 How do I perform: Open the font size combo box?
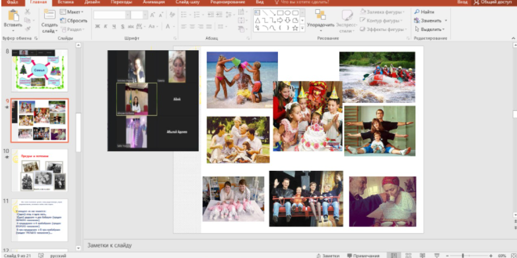click(x=139, y=15)
